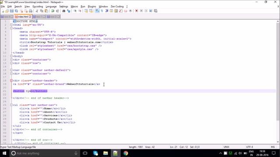Click the Close All toolbar icon
This screenshot has width=280, height=157.
point(26,11)
